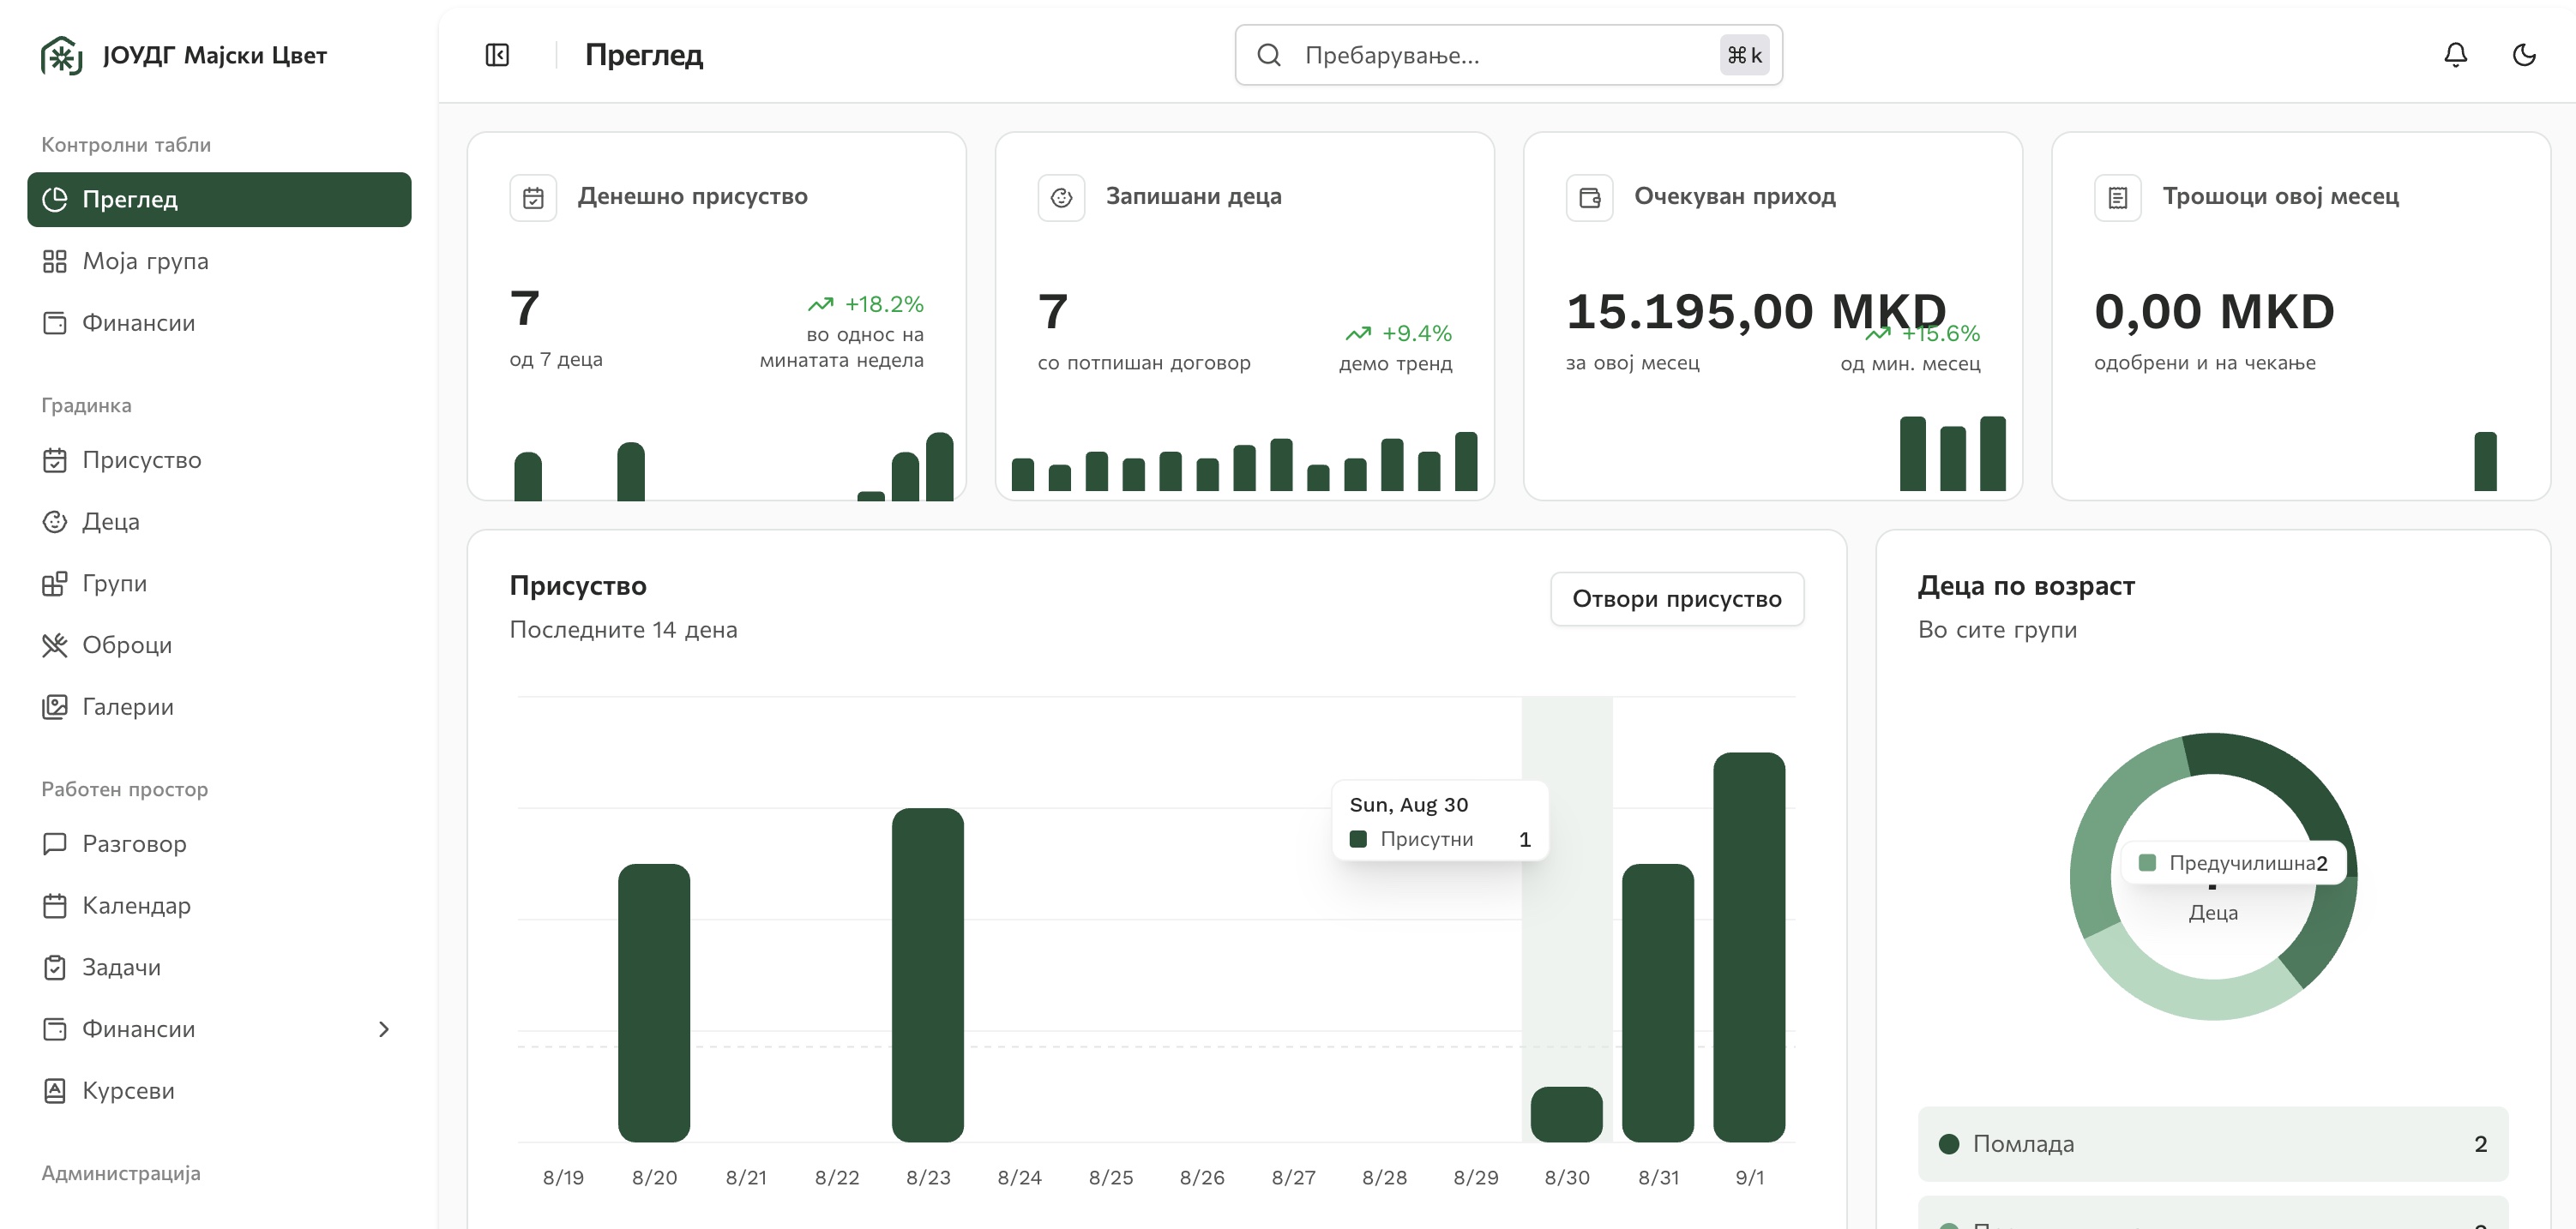
Task: Click the Последните 14 дена subtitle
Action: coord(623,629)
